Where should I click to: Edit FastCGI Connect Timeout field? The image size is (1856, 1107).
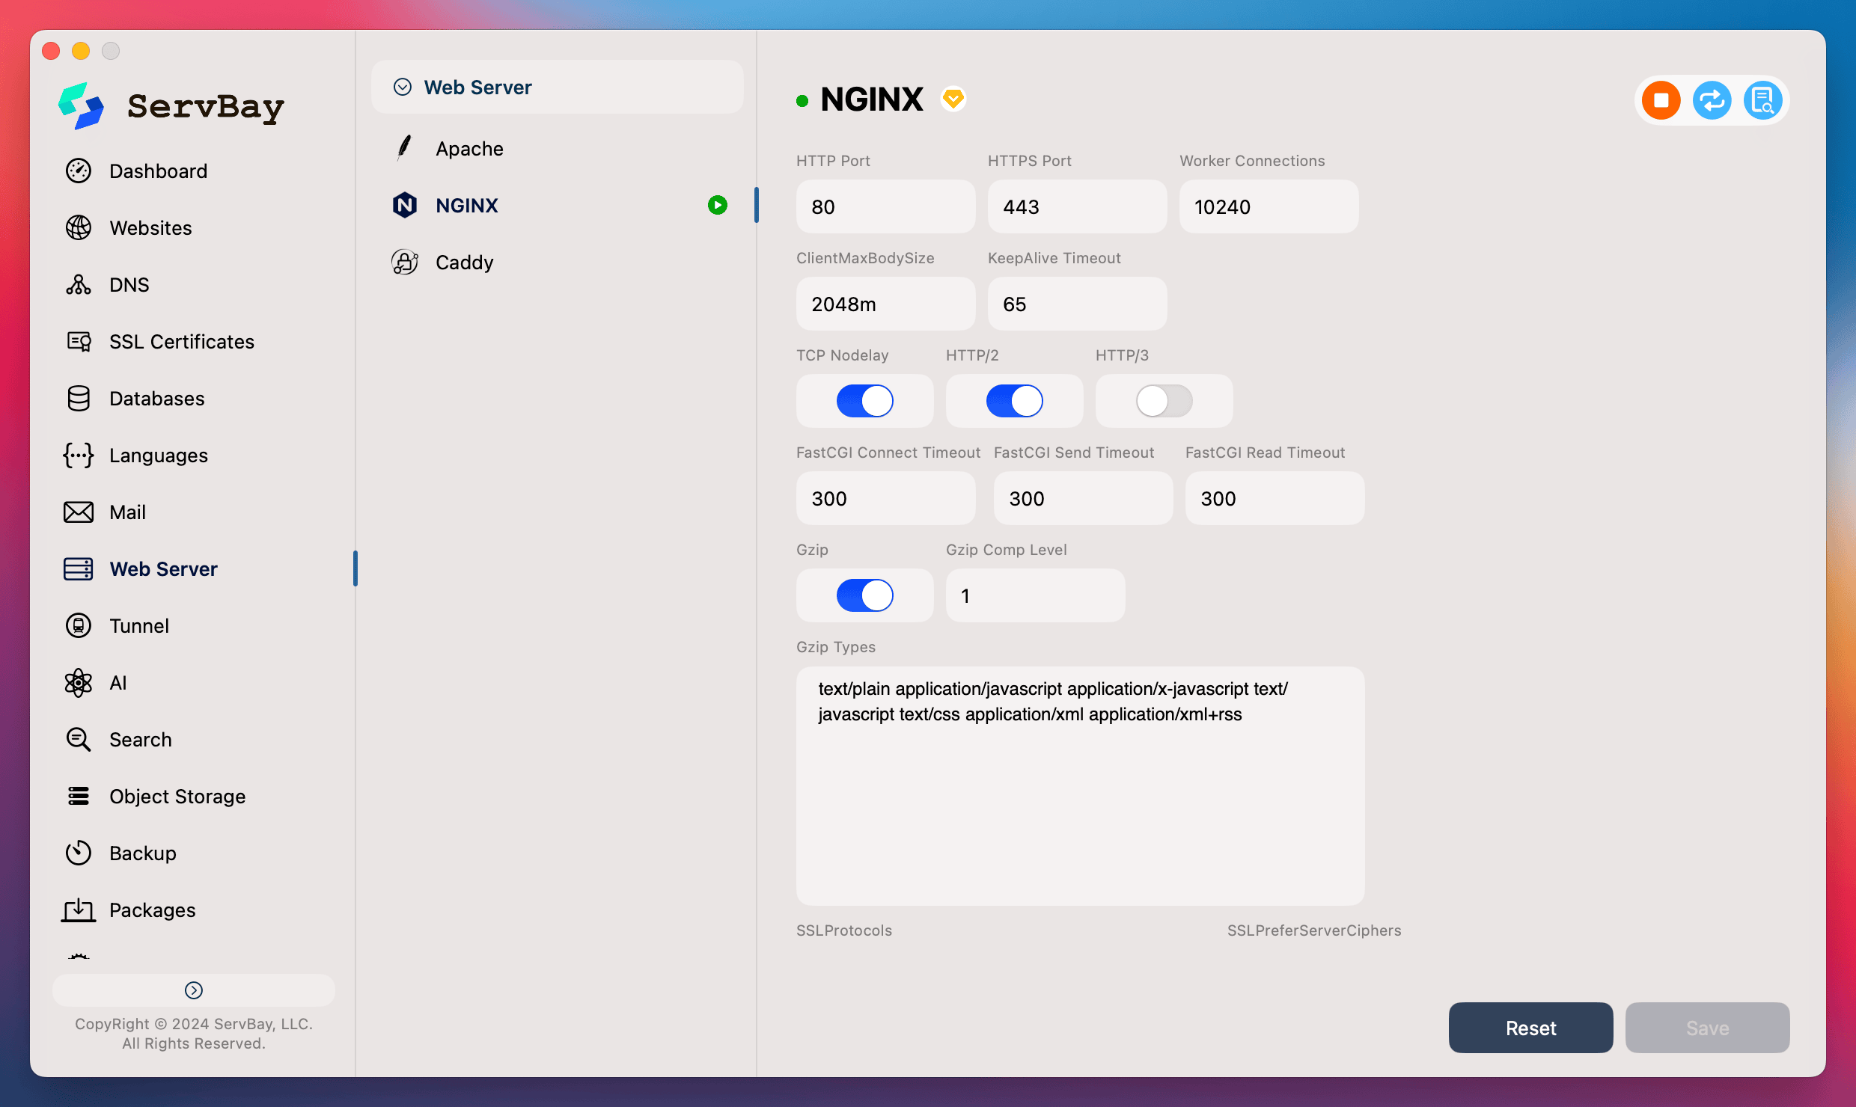pos(886,498)
